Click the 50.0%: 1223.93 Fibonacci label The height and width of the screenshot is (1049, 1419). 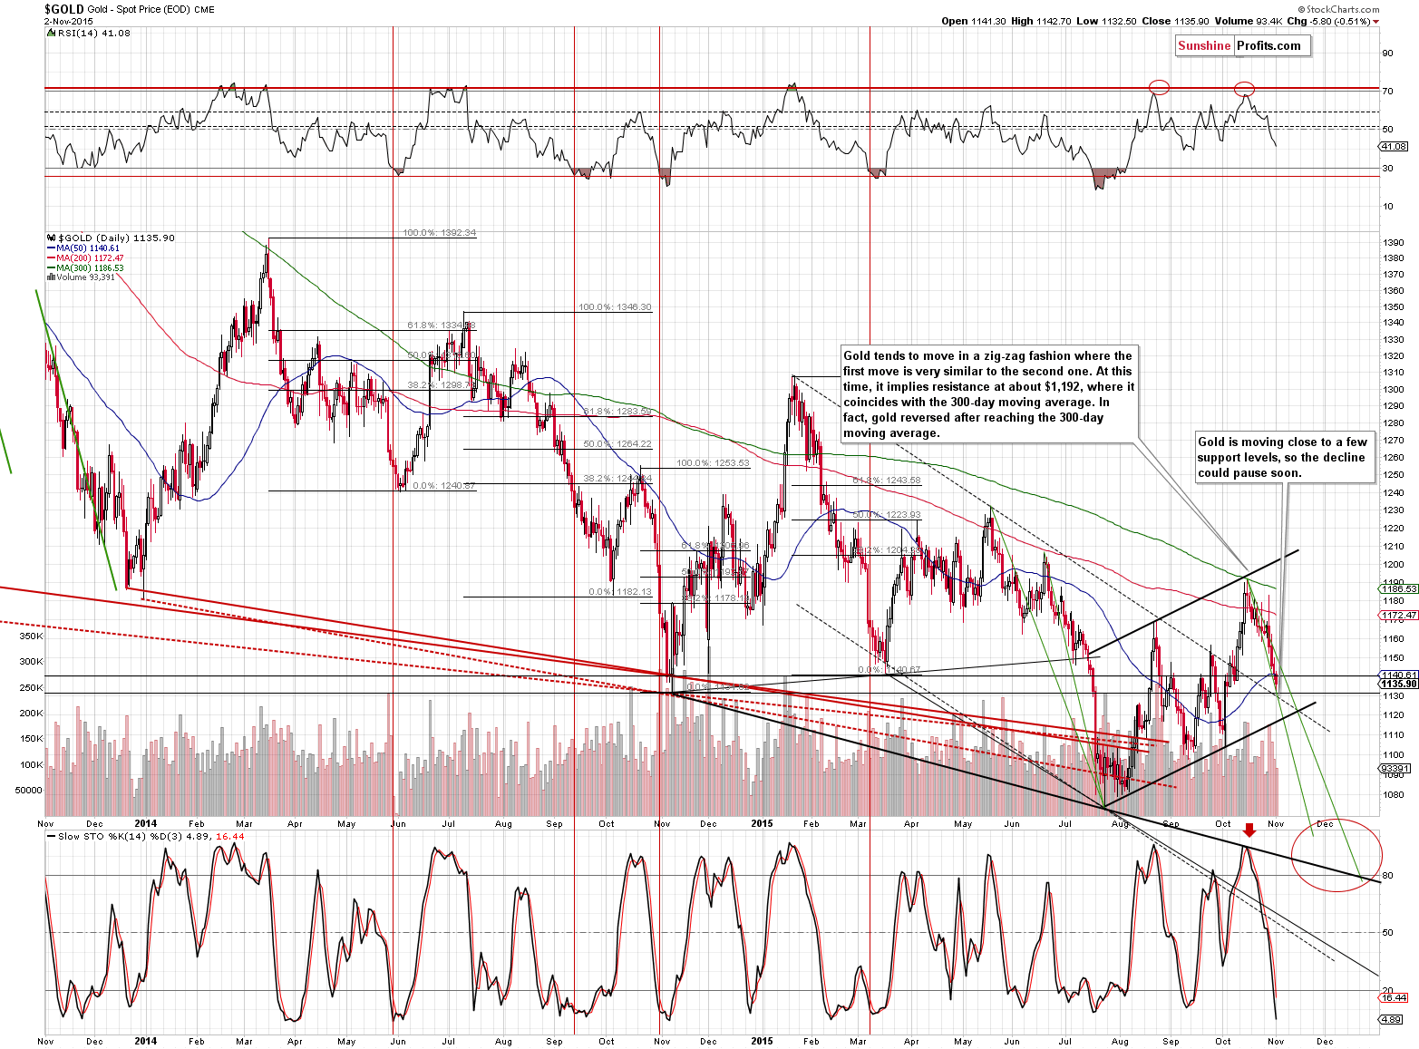point(887,515)
